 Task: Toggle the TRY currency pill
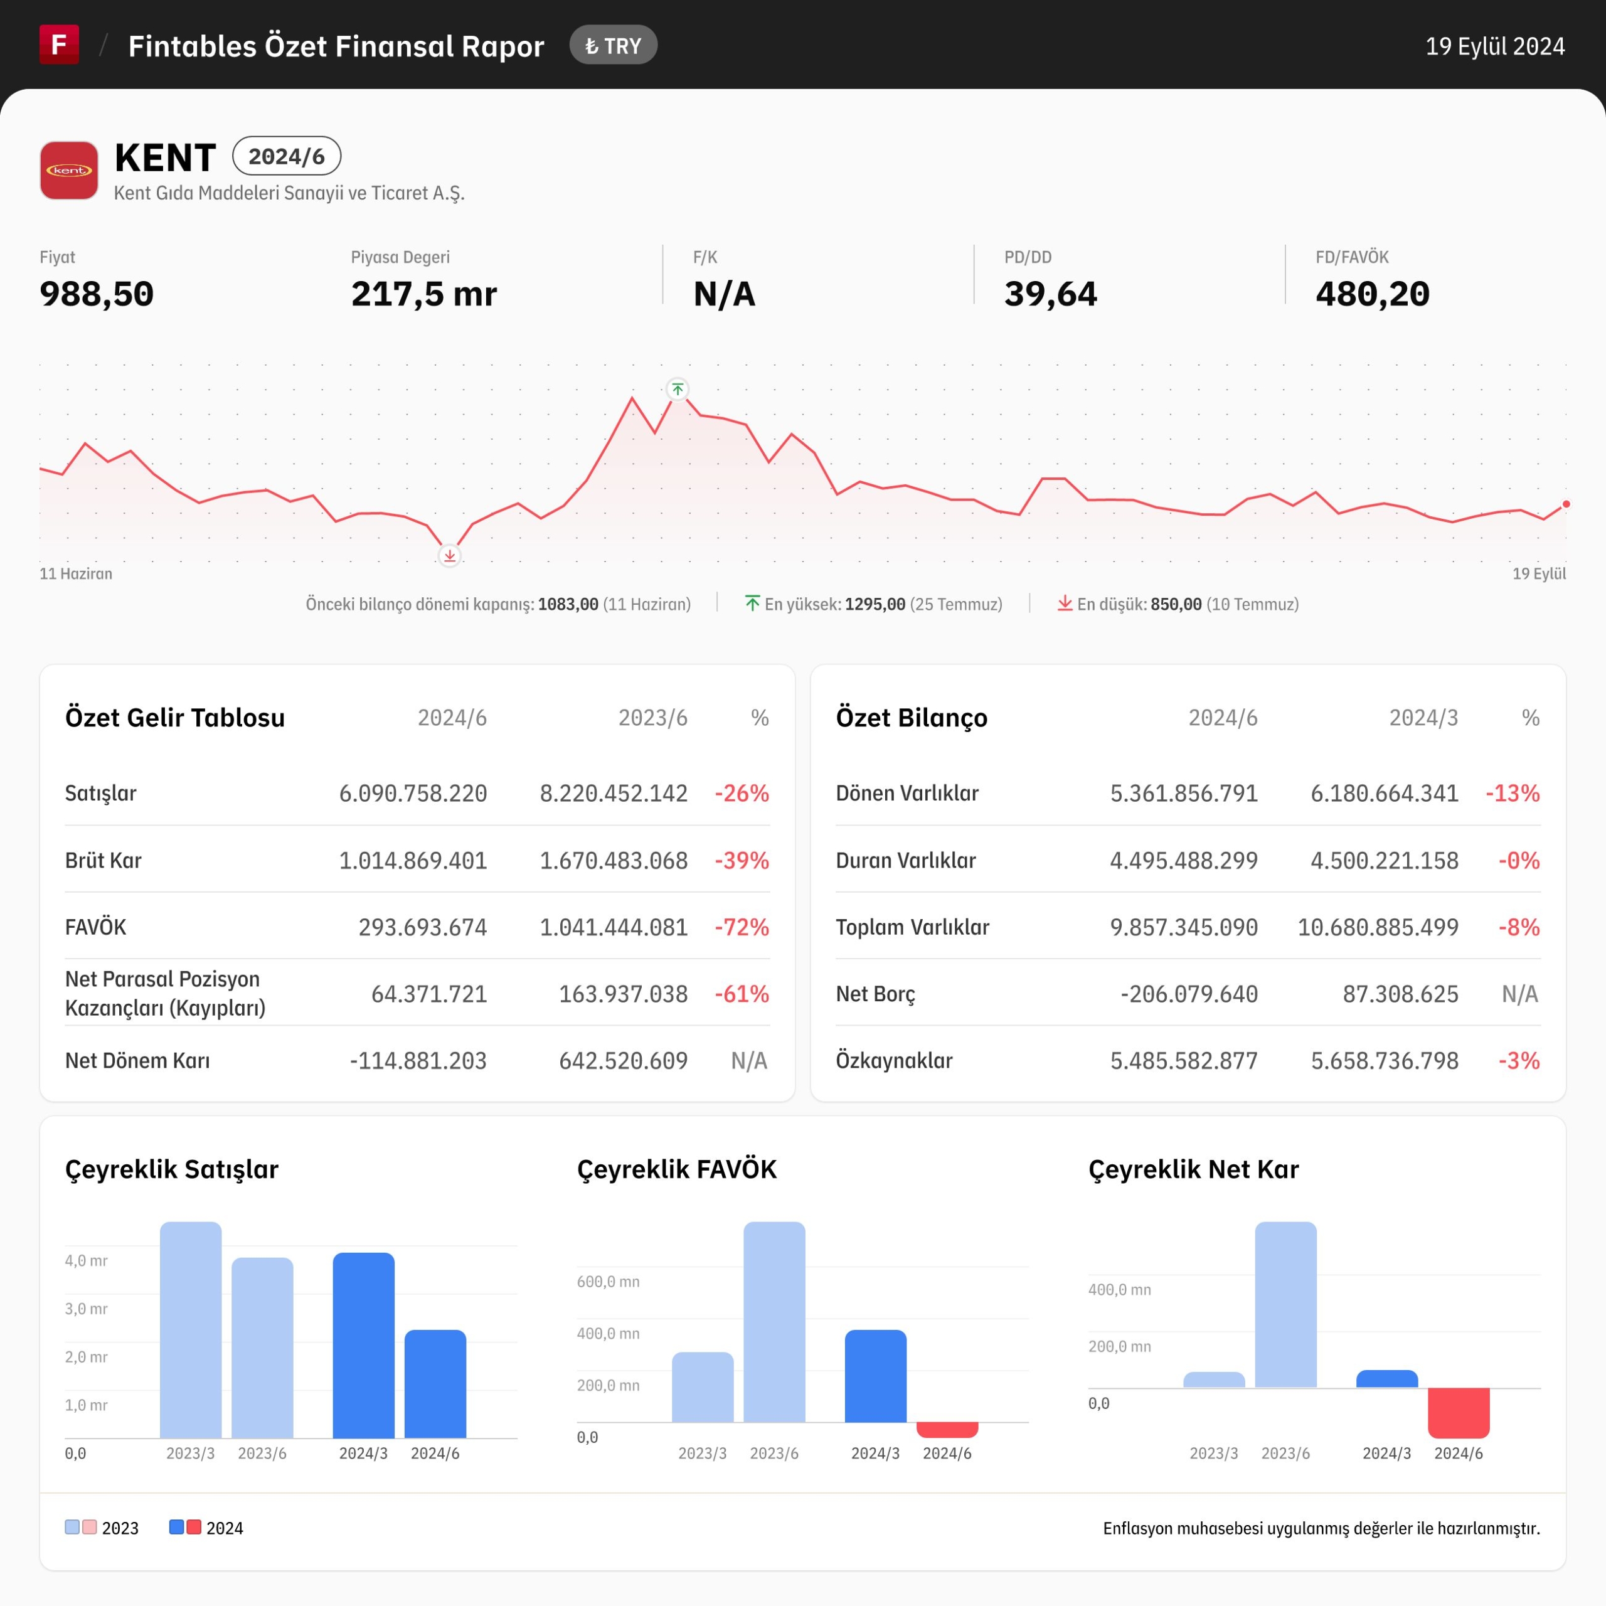pos(614,46)
